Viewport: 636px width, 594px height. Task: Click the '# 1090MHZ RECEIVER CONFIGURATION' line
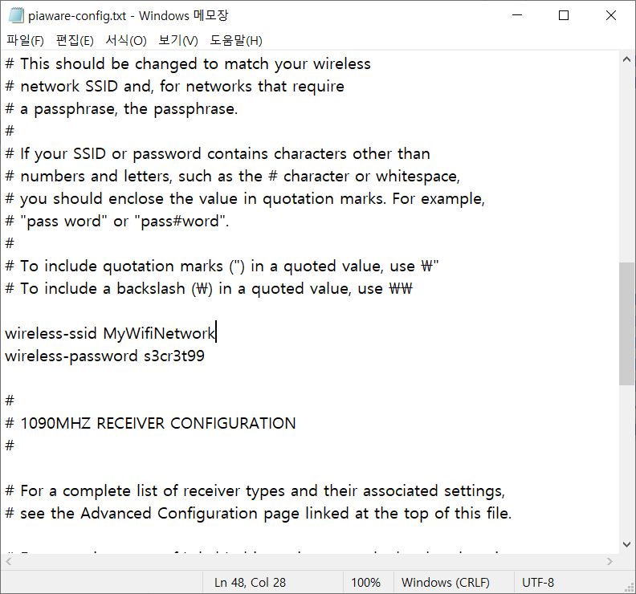(x=150, y=423)
